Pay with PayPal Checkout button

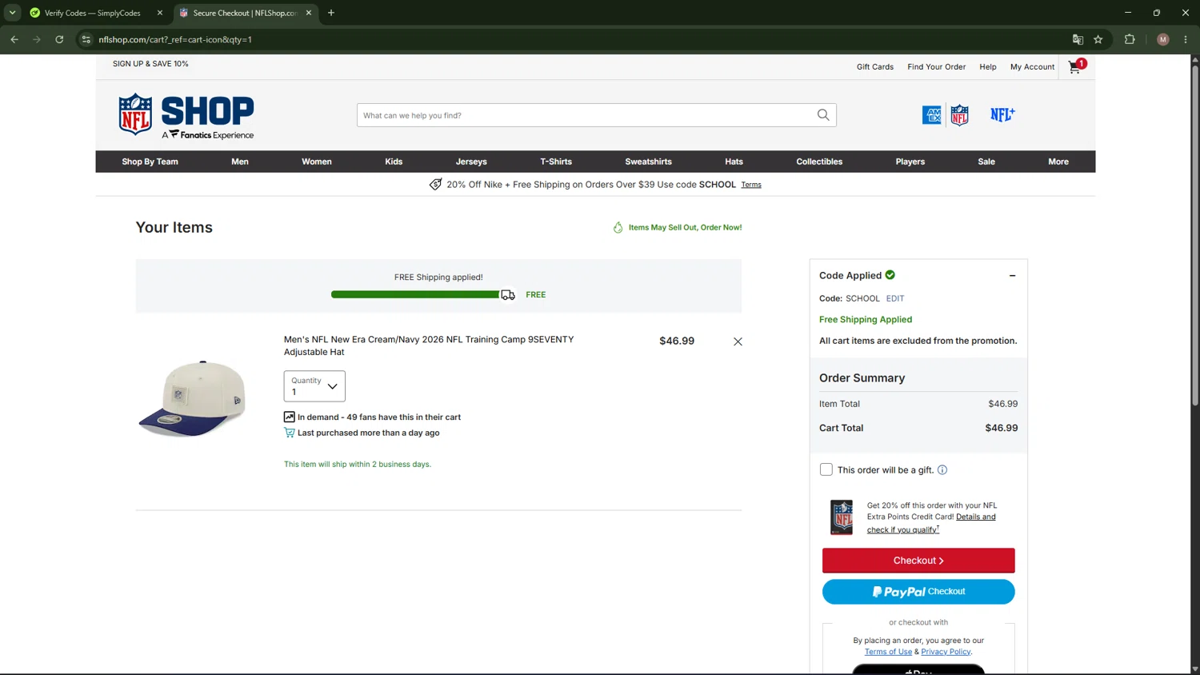click(918, 592)
